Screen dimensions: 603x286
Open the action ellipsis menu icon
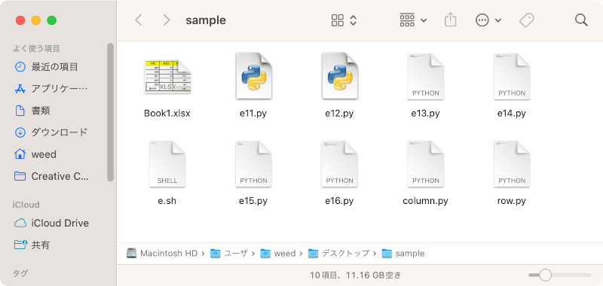pyautogui.click(x=482, y=20)
